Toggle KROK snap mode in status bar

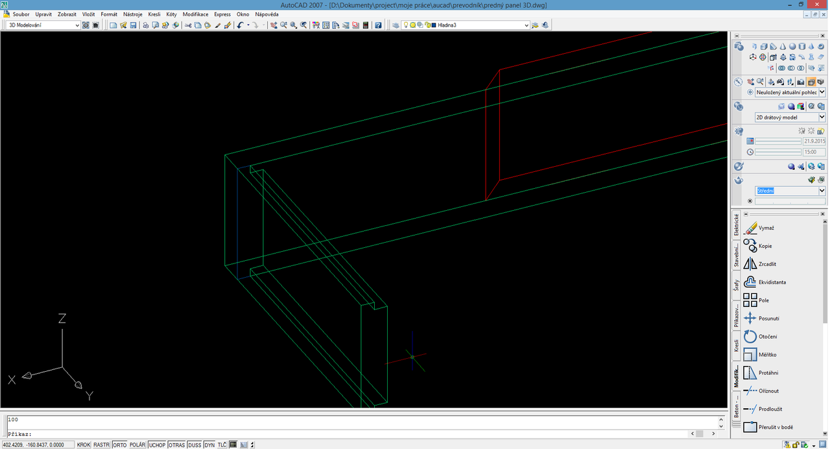[x=84, y=445]
